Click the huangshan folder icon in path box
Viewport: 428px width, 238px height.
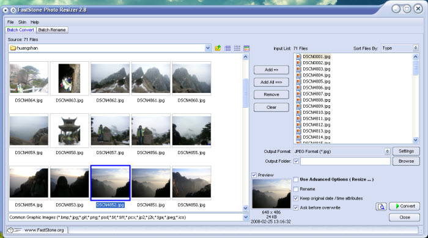(x=13, y=48)
